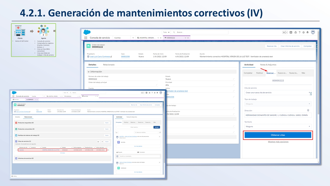The image size is (330, 186).
Task: Click the Agregar button in the activity composer
Action: pyautogui.click(x=157, y=127)
